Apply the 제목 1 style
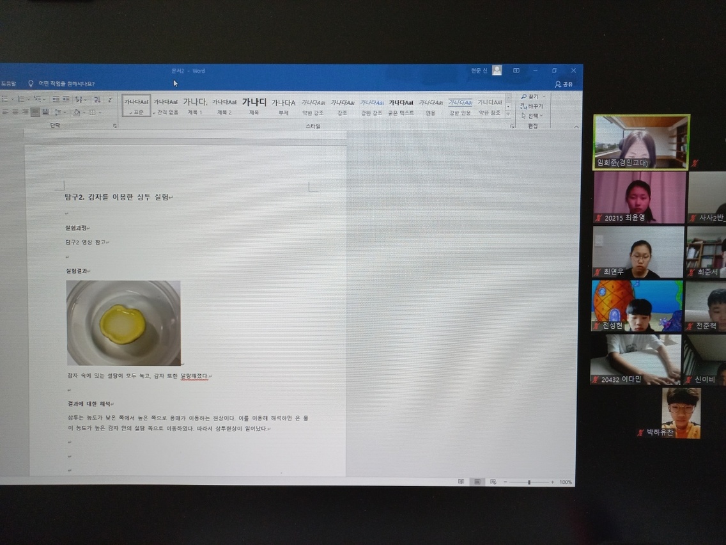The height and width of the screenshot is (545, 726). tap(195, 106)
